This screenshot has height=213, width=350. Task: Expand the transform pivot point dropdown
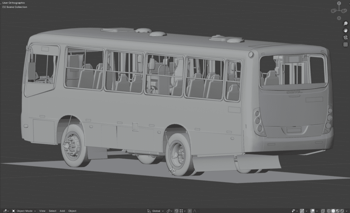click(x=170, y=211)
